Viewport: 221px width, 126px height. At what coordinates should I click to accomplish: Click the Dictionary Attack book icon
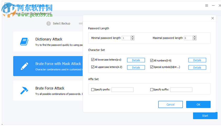coord(24,41)
